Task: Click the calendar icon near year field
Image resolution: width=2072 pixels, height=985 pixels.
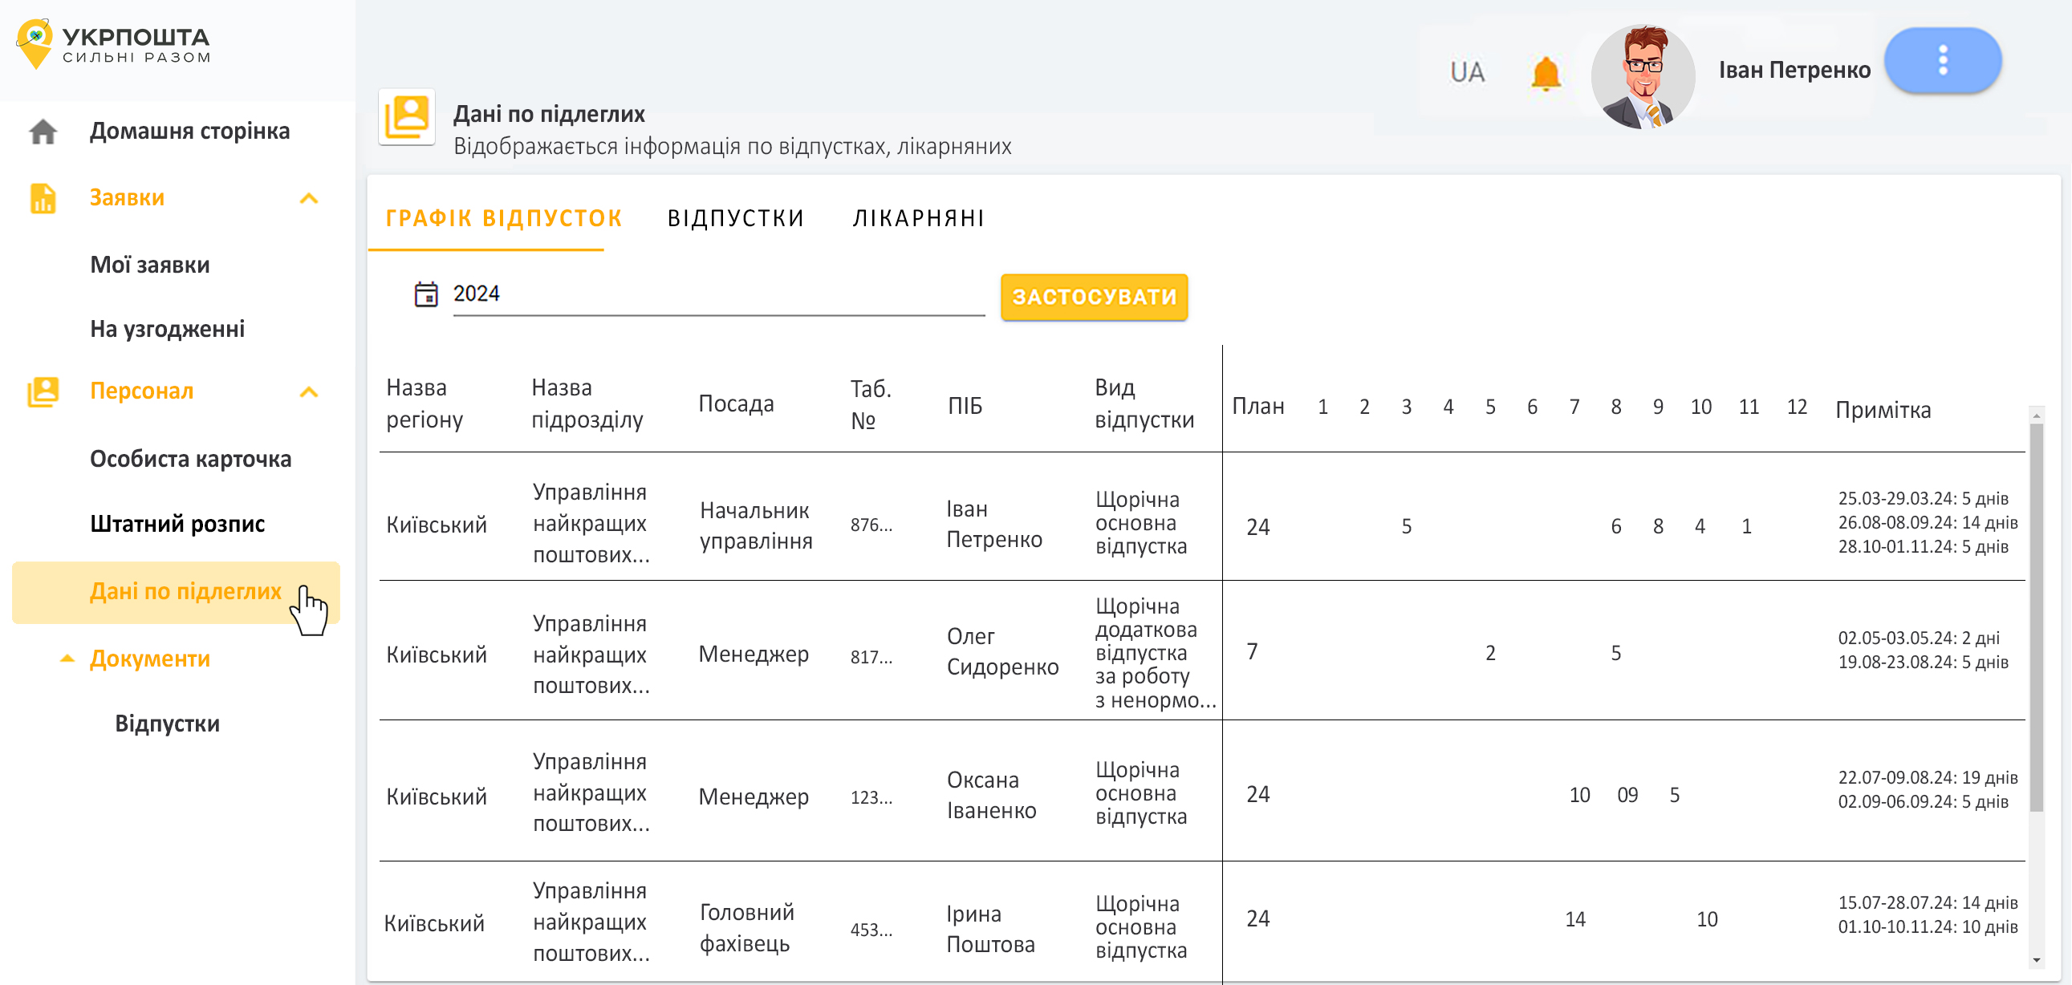Action: point(425,294)
